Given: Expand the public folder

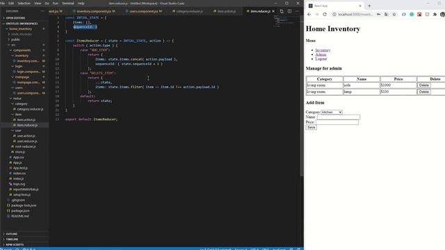Looking at the screenshot, I should (x=15, y=40).
